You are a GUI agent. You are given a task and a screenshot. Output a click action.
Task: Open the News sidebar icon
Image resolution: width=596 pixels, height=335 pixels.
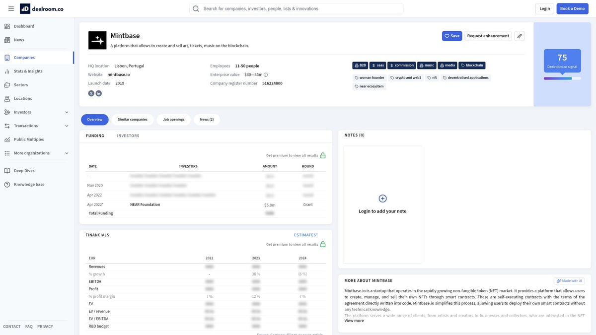[x=7, y=40]
